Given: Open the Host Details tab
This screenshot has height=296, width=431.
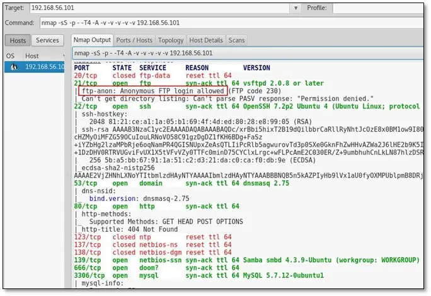Looking at the screenshot, I should tap(206, 40).
